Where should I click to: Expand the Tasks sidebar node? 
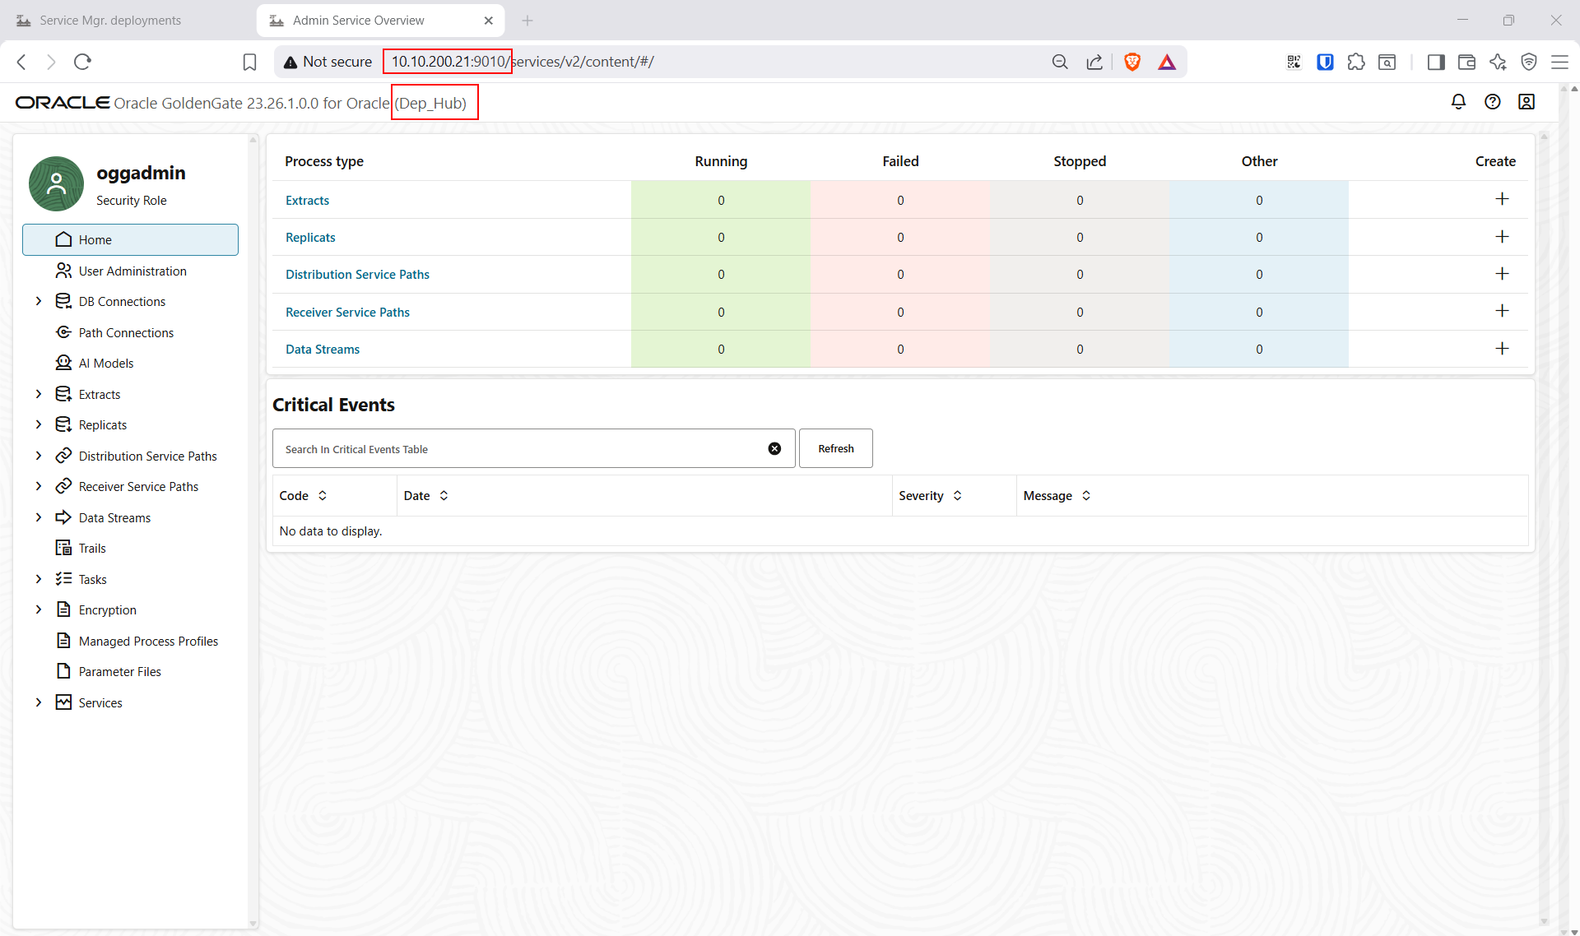(39, 579)
